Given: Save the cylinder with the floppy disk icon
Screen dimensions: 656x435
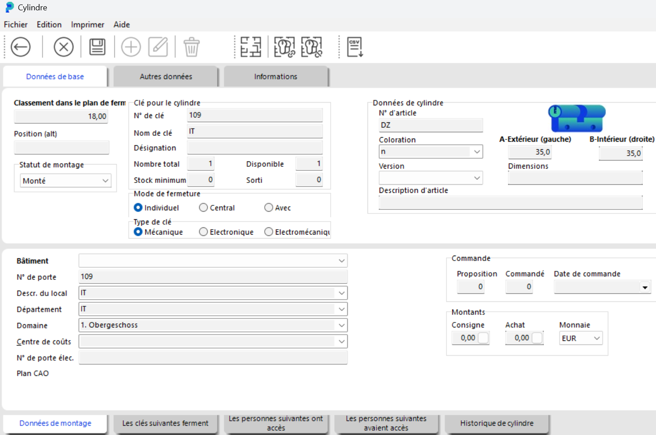Looking at the screenshot, I should (x=97, y=47).
